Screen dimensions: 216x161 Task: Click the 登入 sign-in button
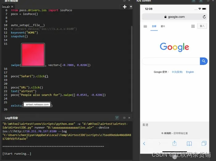(x=202, y=26)
